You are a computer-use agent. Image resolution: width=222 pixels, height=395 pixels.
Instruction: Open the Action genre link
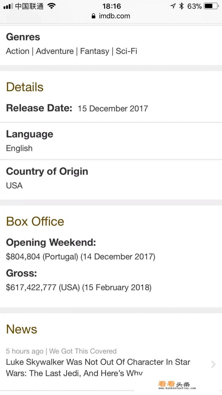[18, 51]
